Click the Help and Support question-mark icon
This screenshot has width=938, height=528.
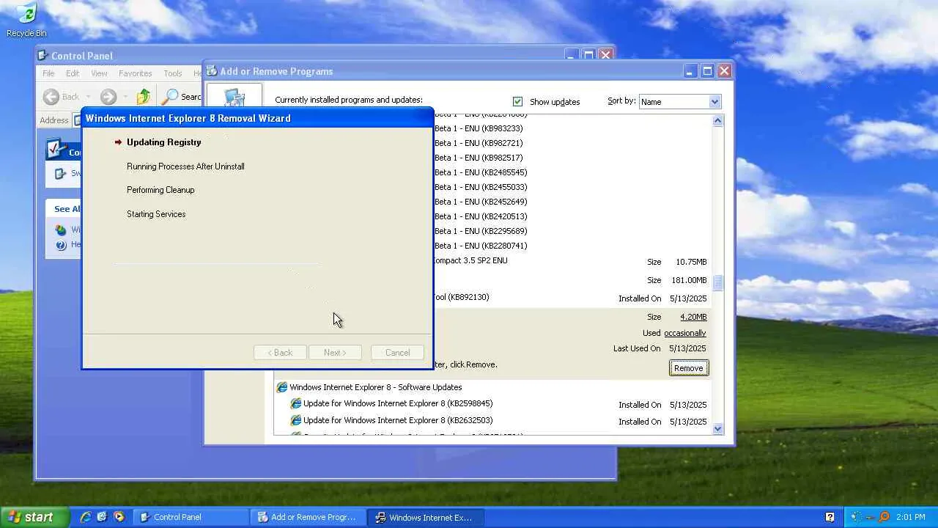(x=61, y=245)
